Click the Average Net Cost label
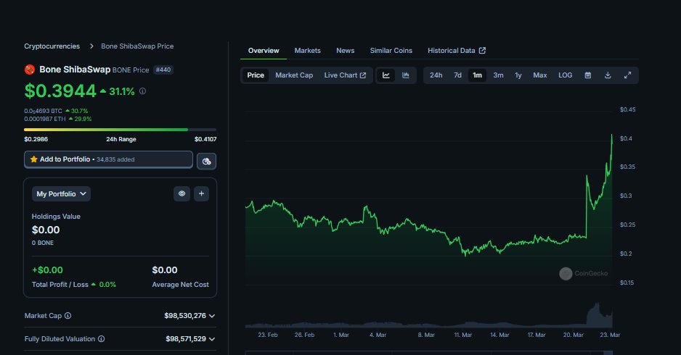This screenshot has height=355, width=681. pyautogui.click(x=180, y=284)
